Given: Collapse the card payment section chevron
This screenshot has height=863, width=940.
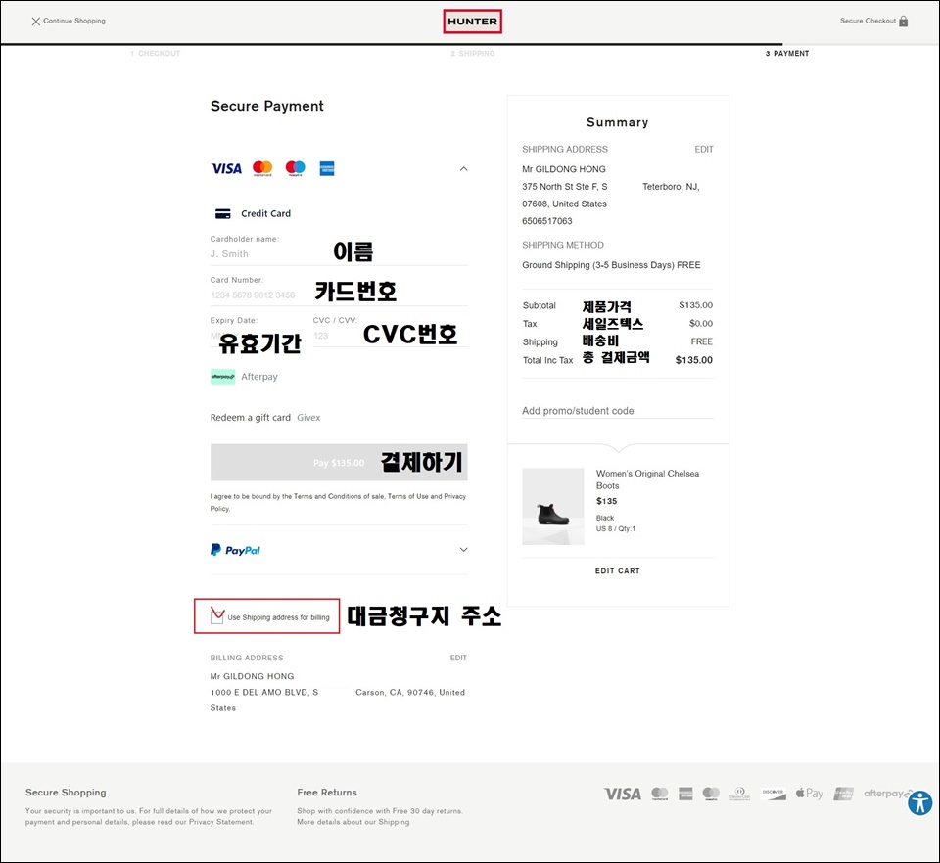Looking at the screenshot, I should click(x=463, y=169).
